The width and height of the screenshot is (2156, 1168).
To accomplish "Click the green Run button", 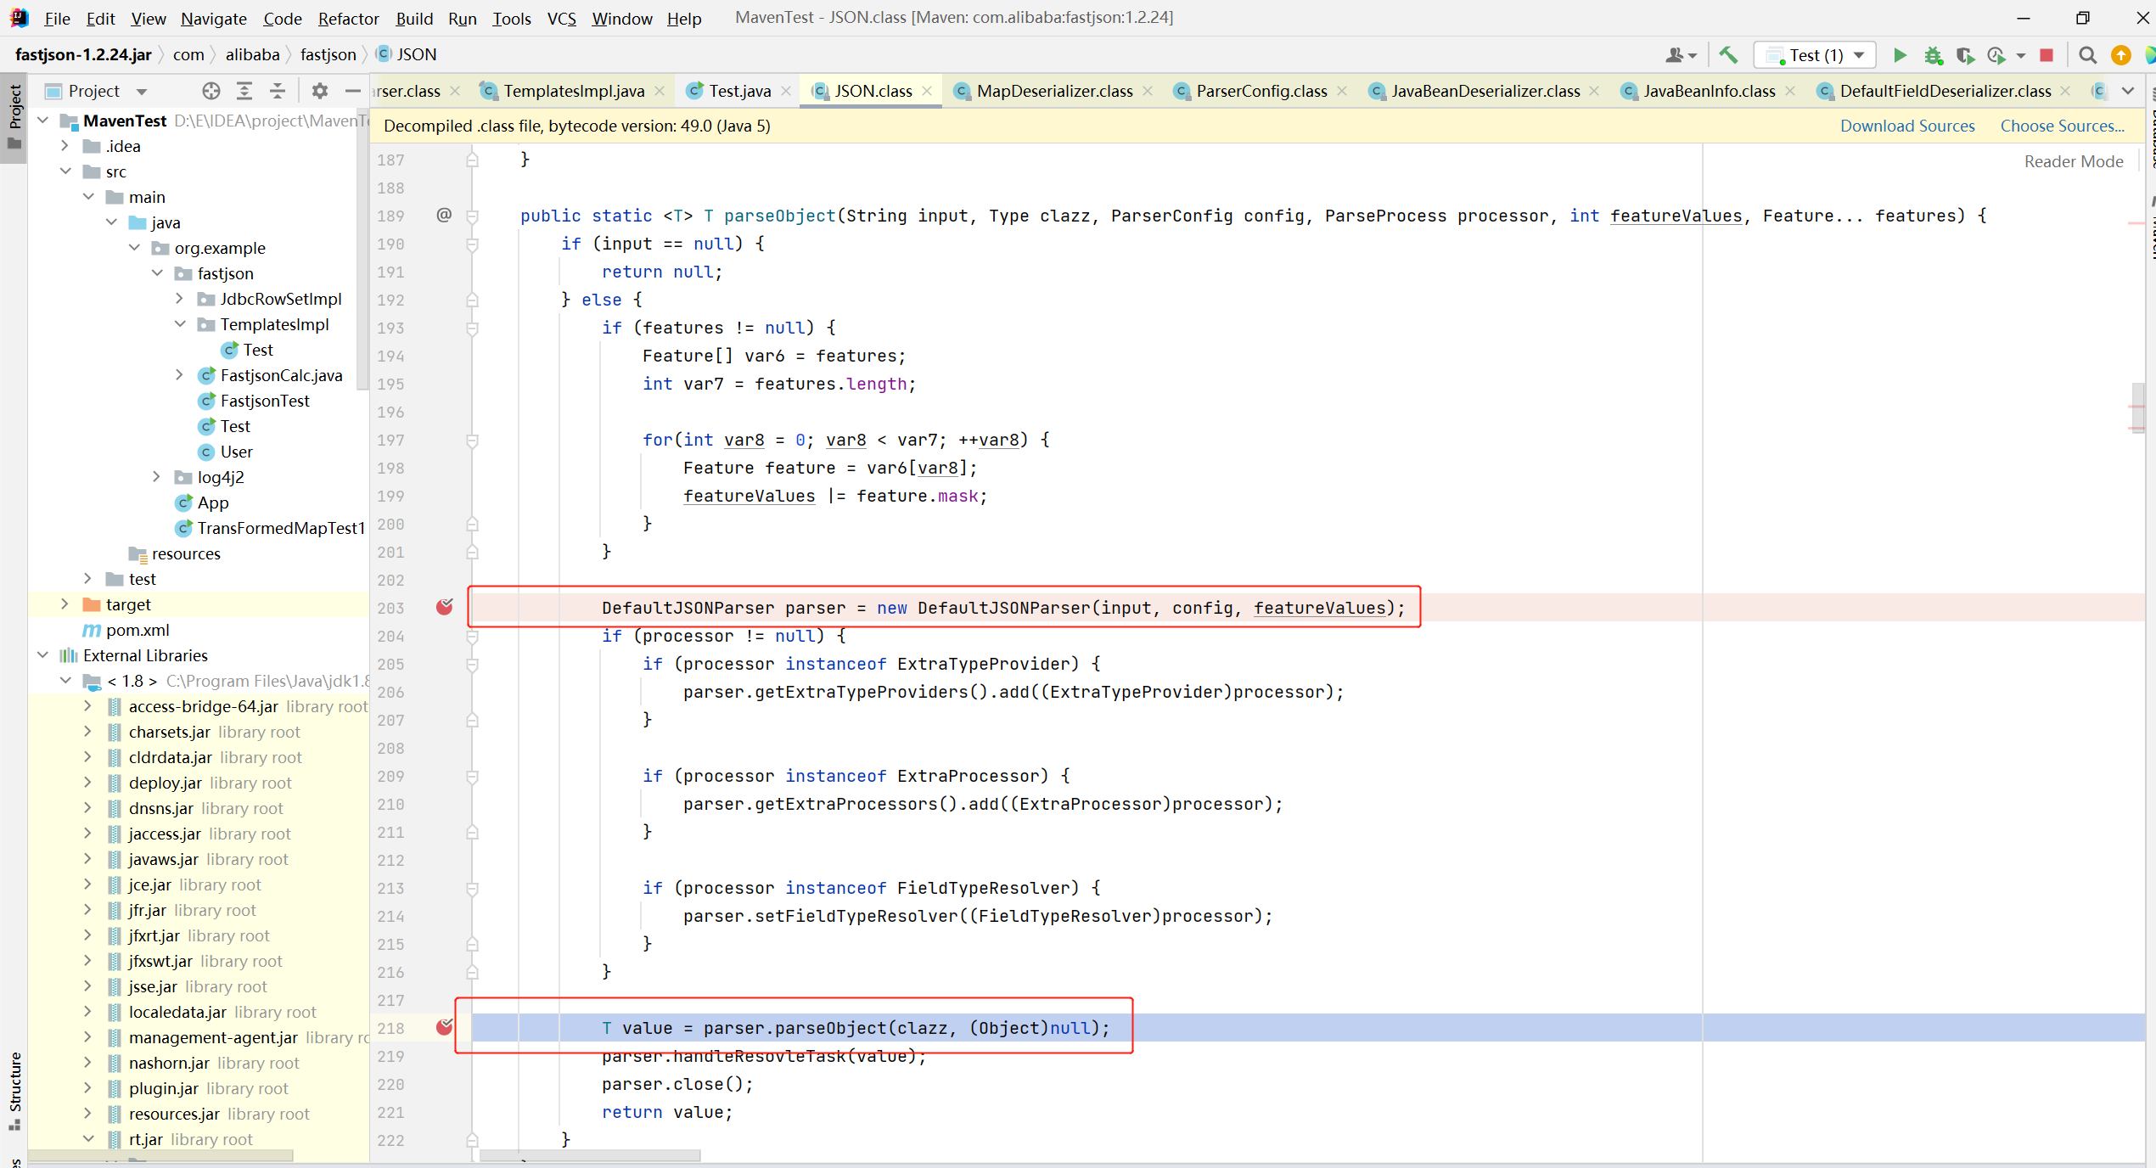I will (x=1900, y=55).
